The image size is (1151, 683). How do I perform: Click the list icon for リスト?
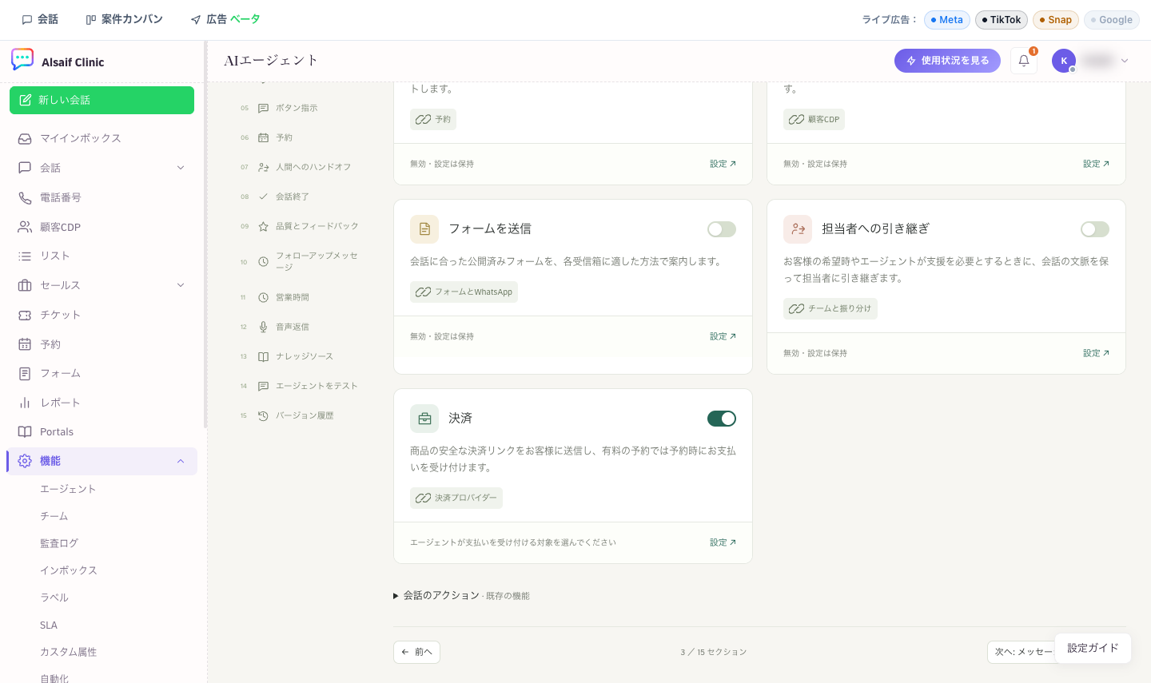click(x=25, y=256)
